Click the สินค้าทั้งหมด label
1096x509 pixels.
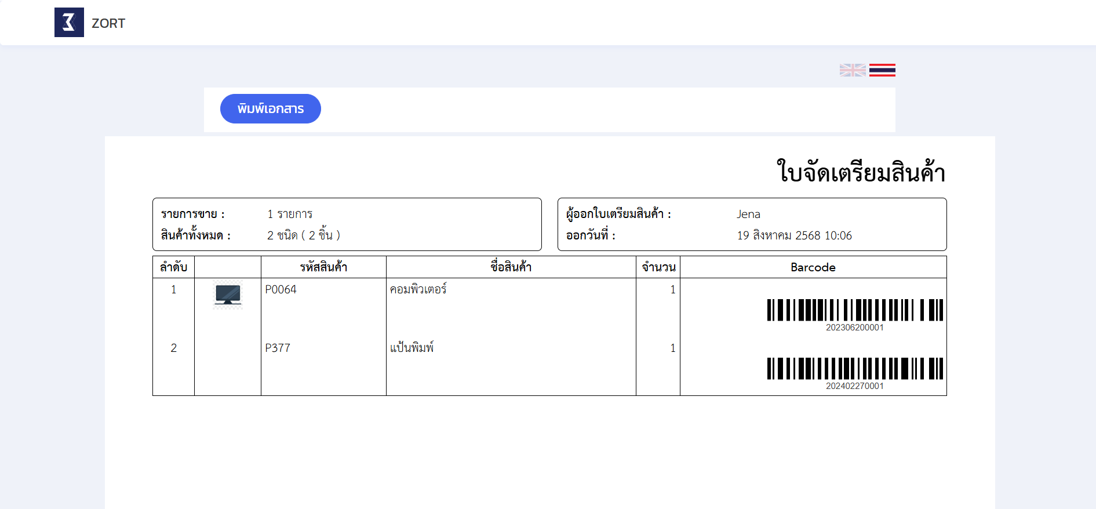coord(196,235)
